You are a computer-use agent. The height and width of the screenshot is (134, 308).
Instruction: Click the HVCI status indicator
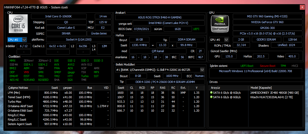pos(294,66)
